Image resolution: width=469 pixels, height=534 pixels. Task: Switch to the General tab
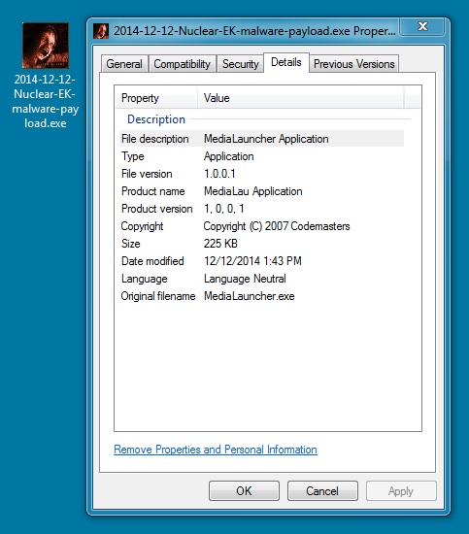124,64
